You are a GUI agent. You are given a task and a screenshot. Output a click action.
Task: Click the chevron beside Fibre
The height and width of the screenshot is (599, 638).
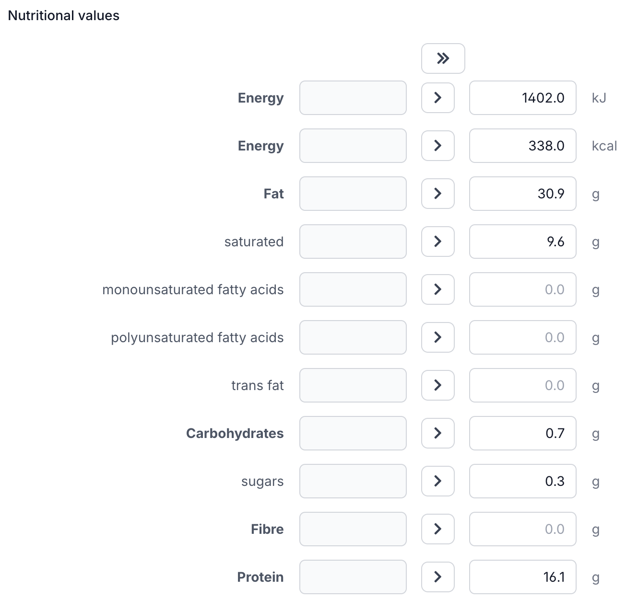(x=437, y=529)
